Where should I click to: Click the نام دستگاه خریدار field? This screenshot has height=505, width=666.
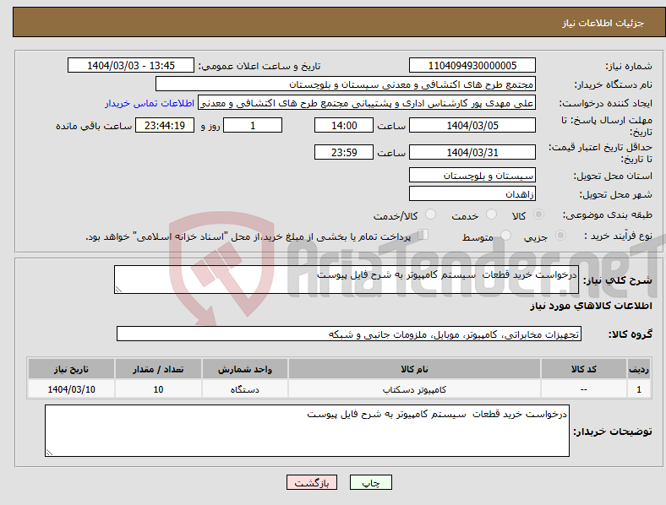click(346, 84)
